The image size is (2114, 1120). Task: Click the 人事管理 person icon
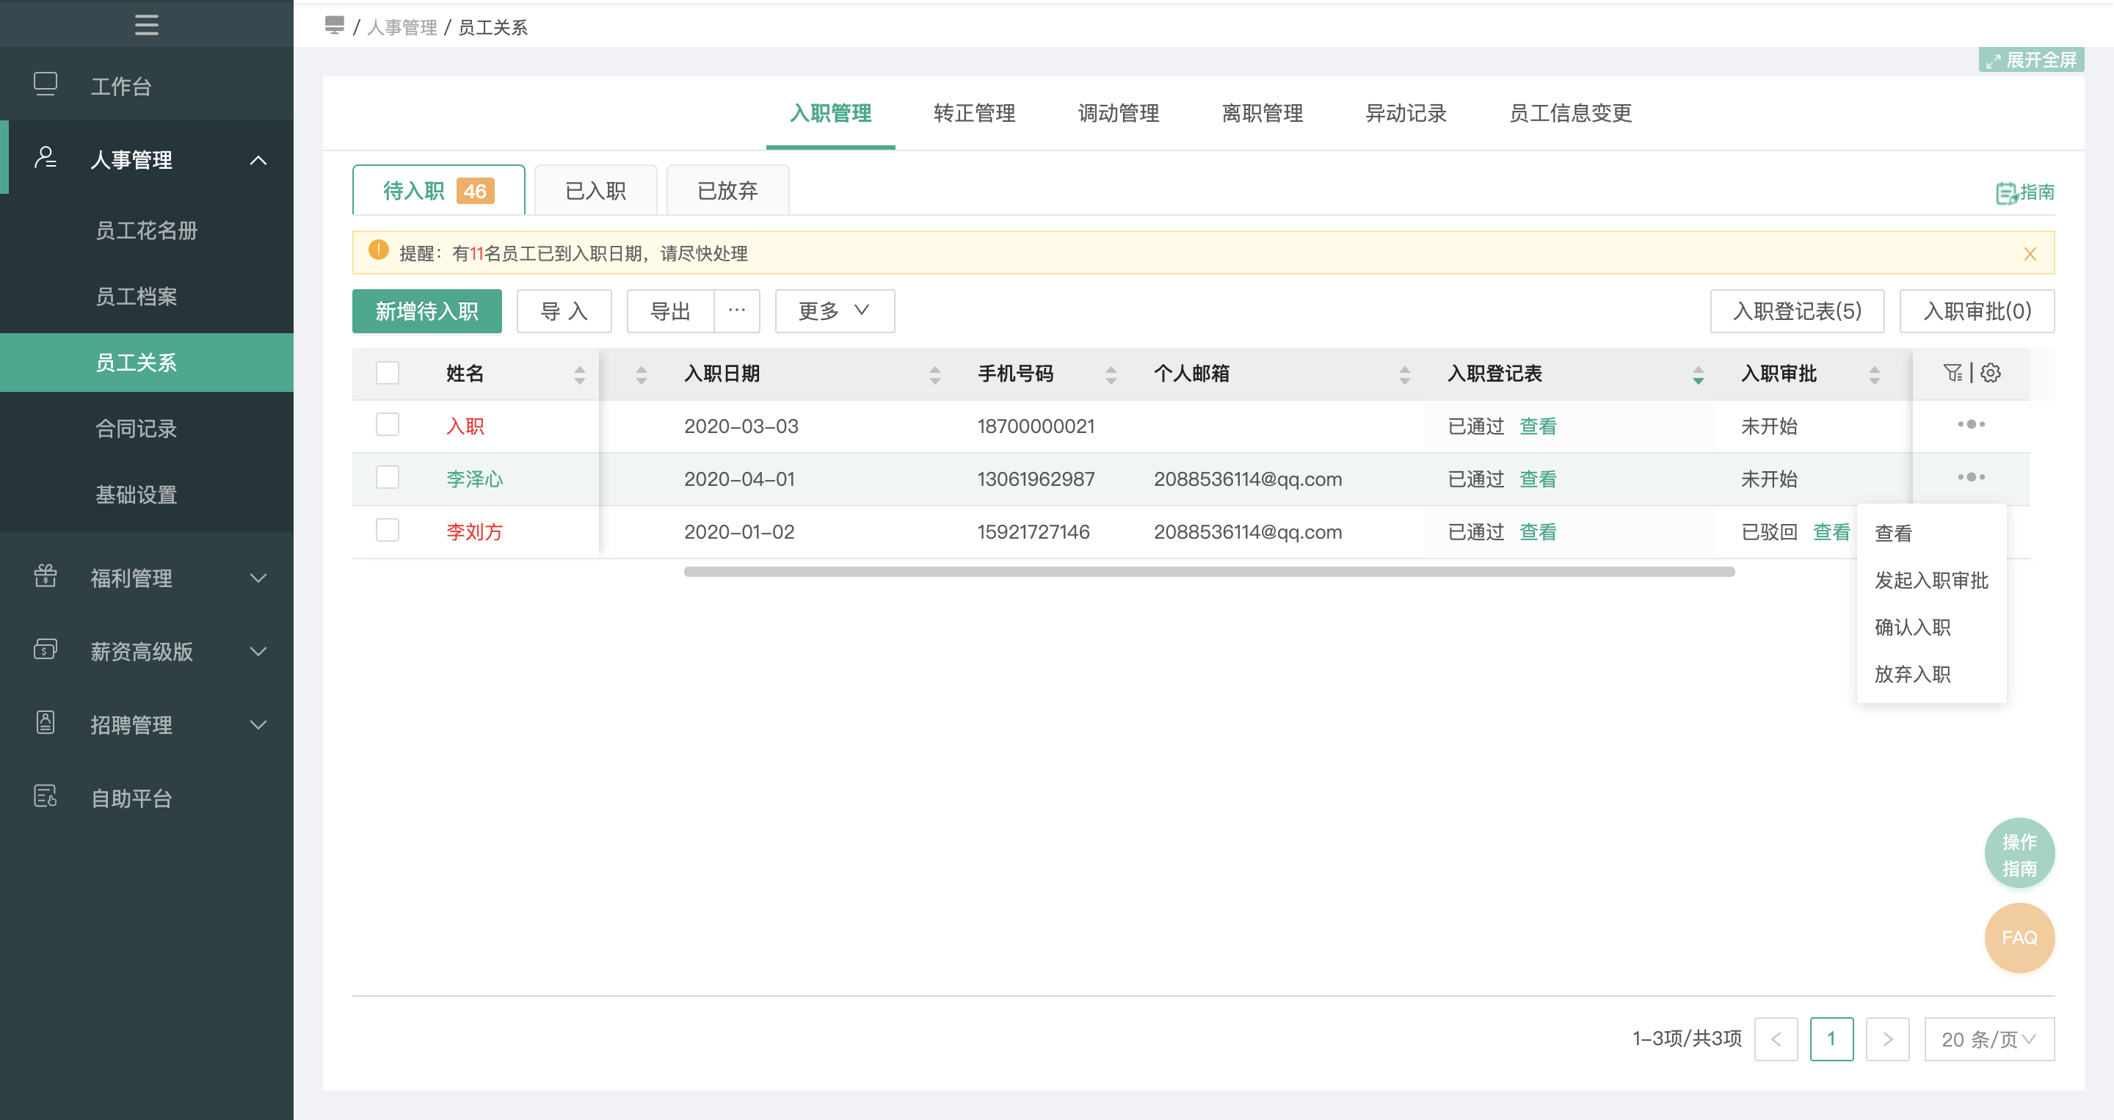click(x=45, y=158)
